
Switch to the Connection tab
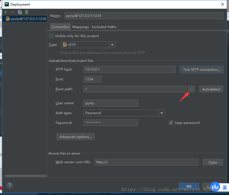pos(60,27)
